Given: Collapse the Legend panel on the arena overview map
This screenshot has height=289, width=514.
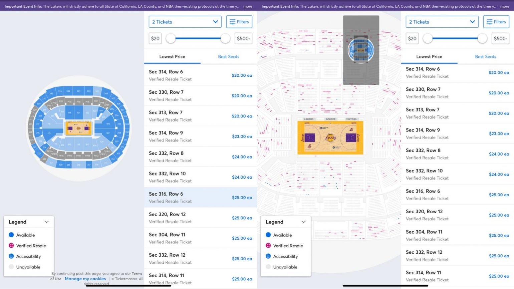Looking at the screenshot, I should click(46, 222).
